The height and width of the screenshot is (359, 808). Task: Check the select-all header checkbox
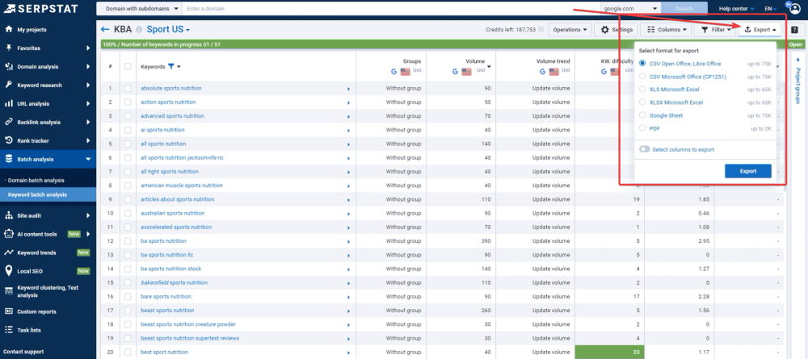tap(128, 66)
